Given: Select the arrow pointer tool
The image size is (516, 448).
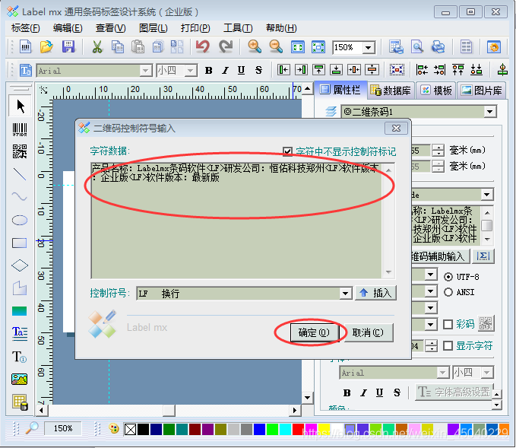Looking at the screenshot, I should click(21, 106).
